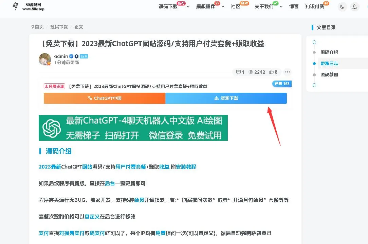The width and height of the screenshot is (368, 244).
Task: Open ChatGPT中国 orange button
Action: [105, 98]
